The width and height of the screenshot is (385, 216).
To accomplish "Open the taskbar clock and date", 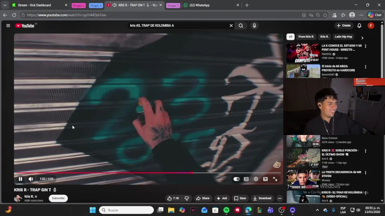I will tap(372, 210).
